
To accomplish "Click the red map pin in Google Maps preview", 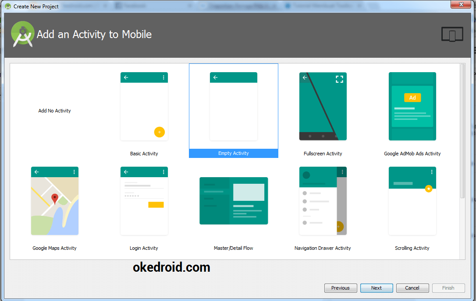I will click(54, 197).
